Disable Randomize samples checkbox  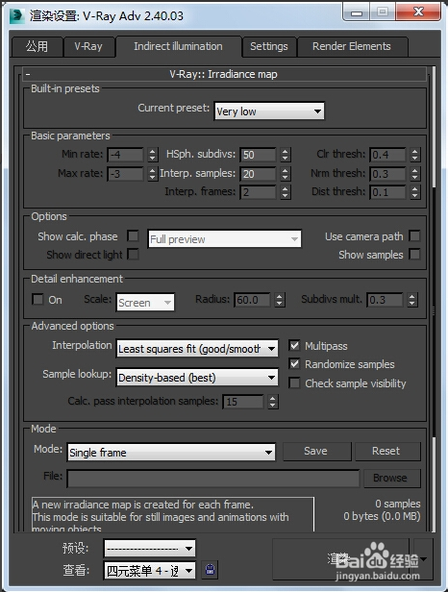(x=294, y=364)
